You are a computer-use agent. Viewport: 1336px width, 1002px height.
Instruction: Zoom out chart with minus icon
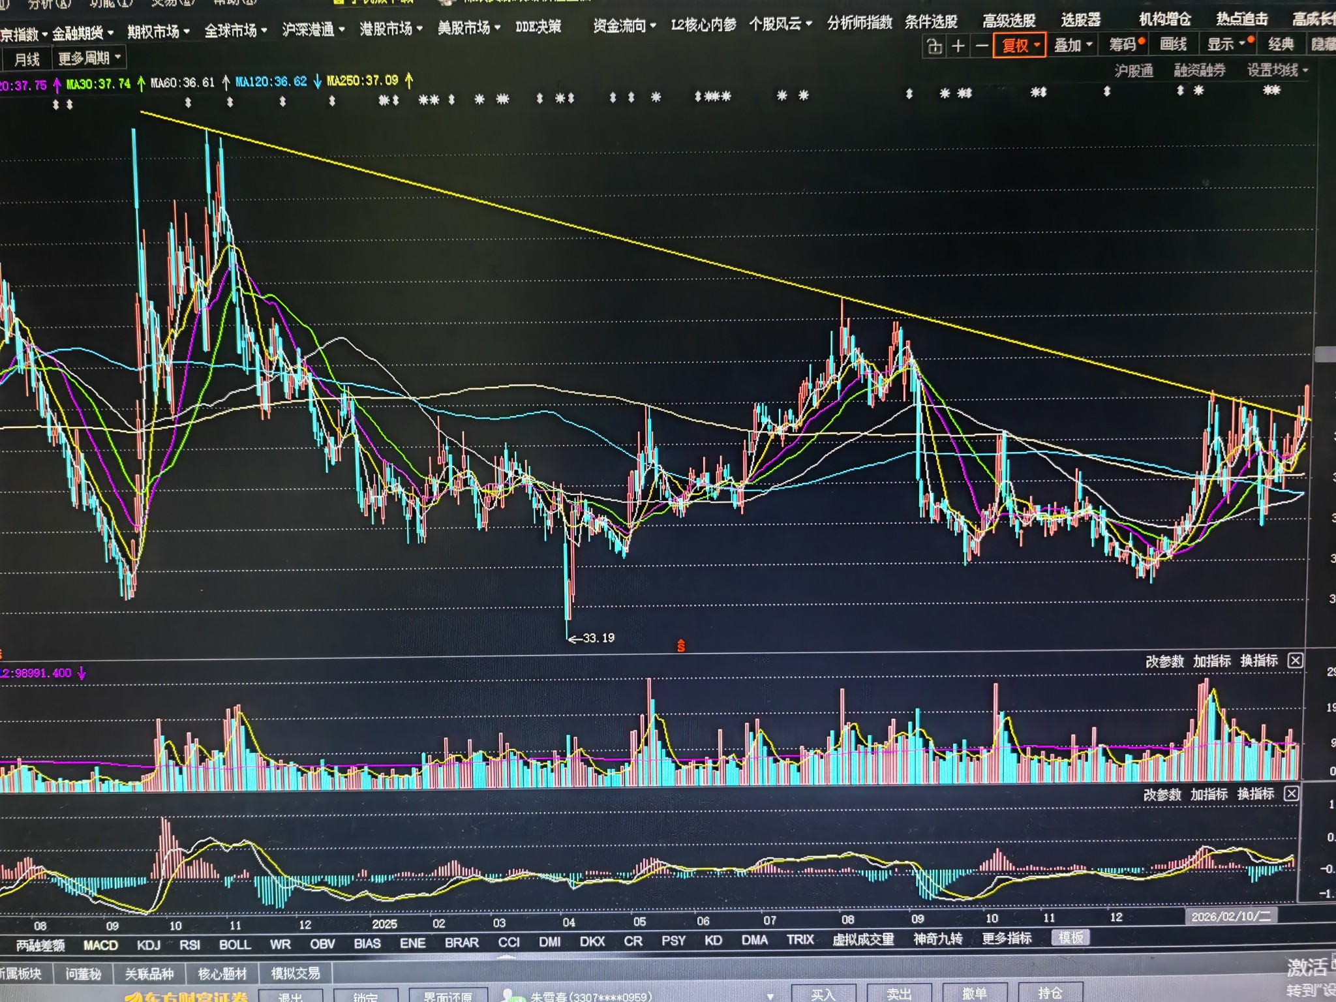pyautogui.click(x=981, y=46)
